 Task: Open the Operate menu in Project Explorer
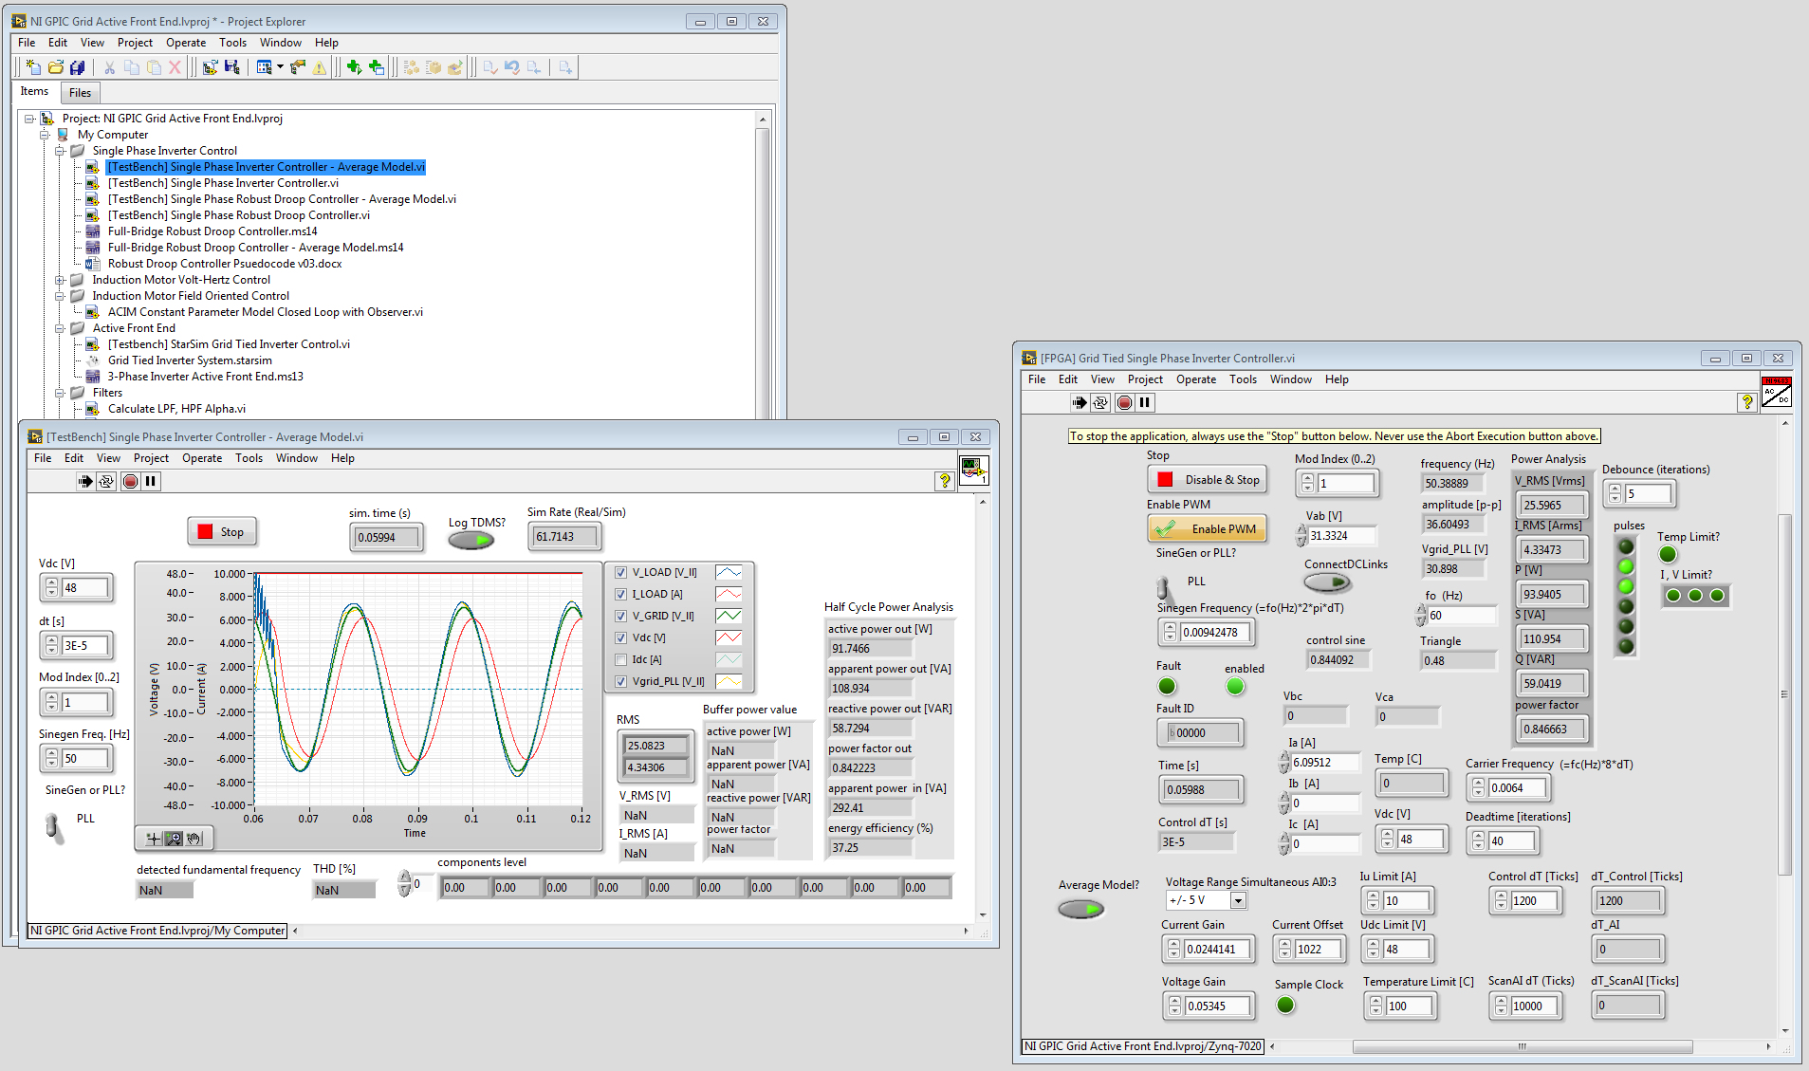pos(186,43)
